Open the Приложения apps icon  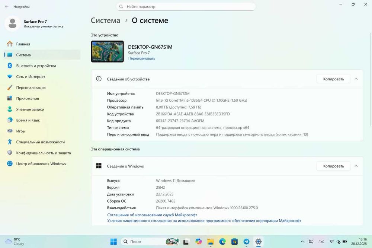point(10,98)
